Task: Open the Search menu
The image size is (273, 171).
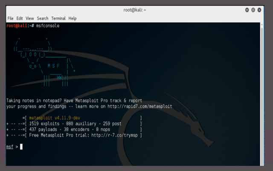Action: [43, 18]
